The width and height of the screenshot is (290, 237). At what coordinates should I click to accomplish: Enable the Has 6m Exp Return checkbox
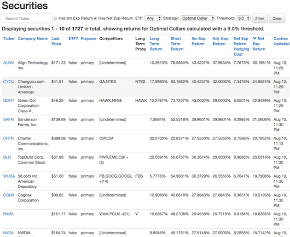coord(56,18)
